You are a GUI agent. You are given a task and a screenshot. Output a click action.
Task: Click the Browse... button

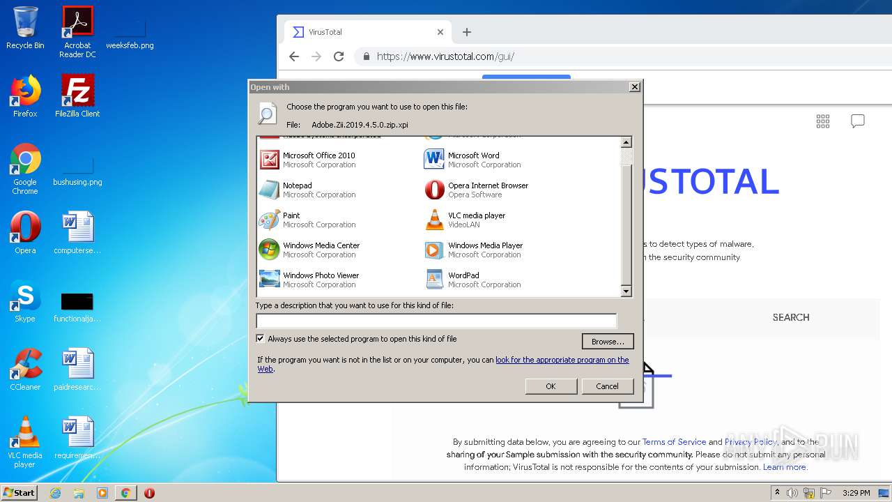(x=608, y=342)
